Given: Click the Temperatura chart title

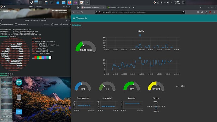Looking at the screenshot, I should tap(83, 98).
